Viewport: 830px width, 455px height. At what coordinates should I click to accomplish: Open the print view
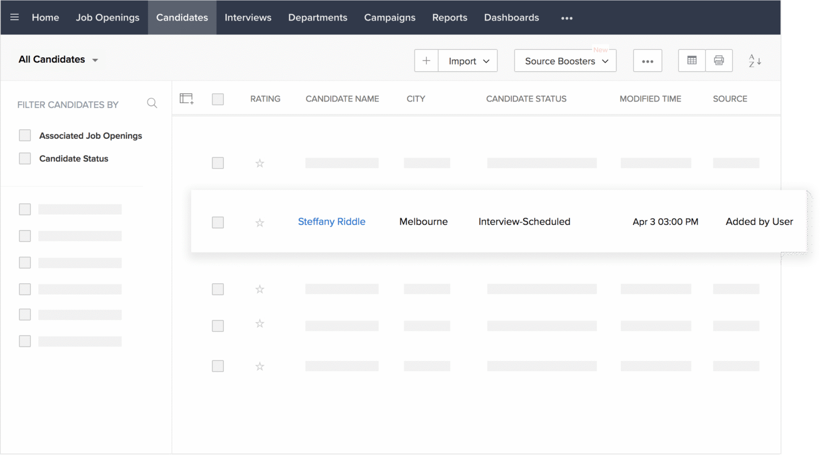[719, 61]
